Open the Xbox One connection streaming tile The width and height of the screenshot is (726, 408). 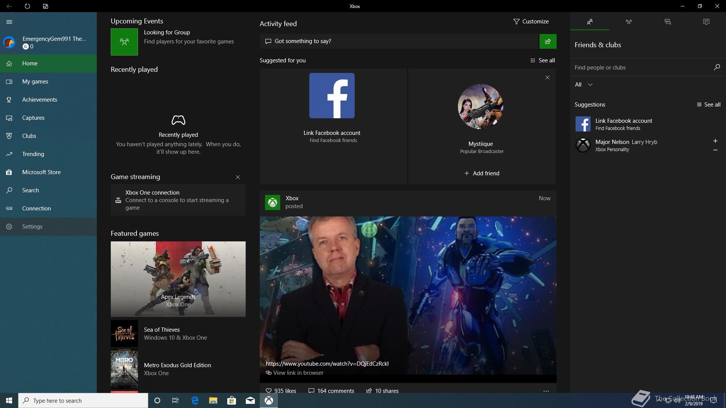point(178,200)
